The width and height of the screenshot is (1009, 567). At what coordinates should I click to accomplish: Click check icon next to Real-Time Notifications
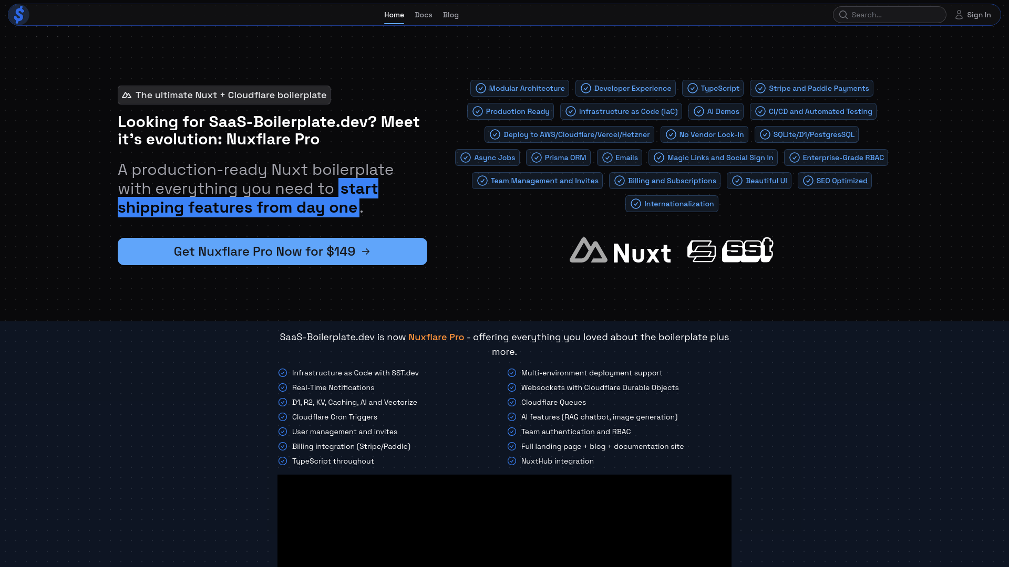283,387
